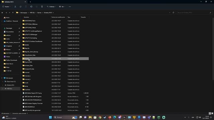The width and height of the screenshot is (214, 120).
Task: Open recent locations dropdown arrow
Action: pos(10,13)
